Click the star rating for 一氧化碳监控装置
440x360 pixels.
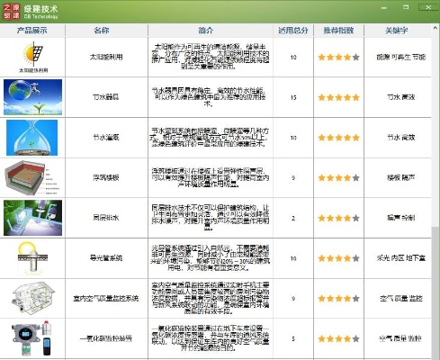[x=338, y=339]
